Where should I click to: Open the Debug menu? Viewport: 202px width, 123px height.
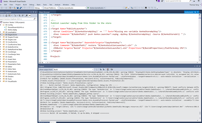point(32,5)
